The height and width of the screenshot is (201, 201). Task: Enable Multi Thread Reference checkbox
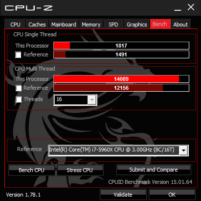pyautogui.click(x=19, y=88)
